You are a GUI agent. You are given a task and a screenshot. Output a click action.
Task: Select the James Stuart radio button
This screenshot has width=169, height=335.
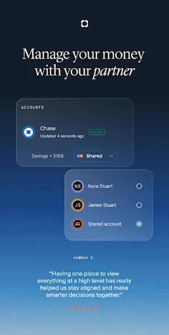pyautogui.click(x=139, y=205)
